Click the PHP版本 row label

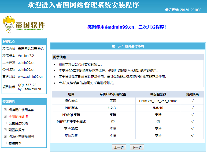[71, 108]
